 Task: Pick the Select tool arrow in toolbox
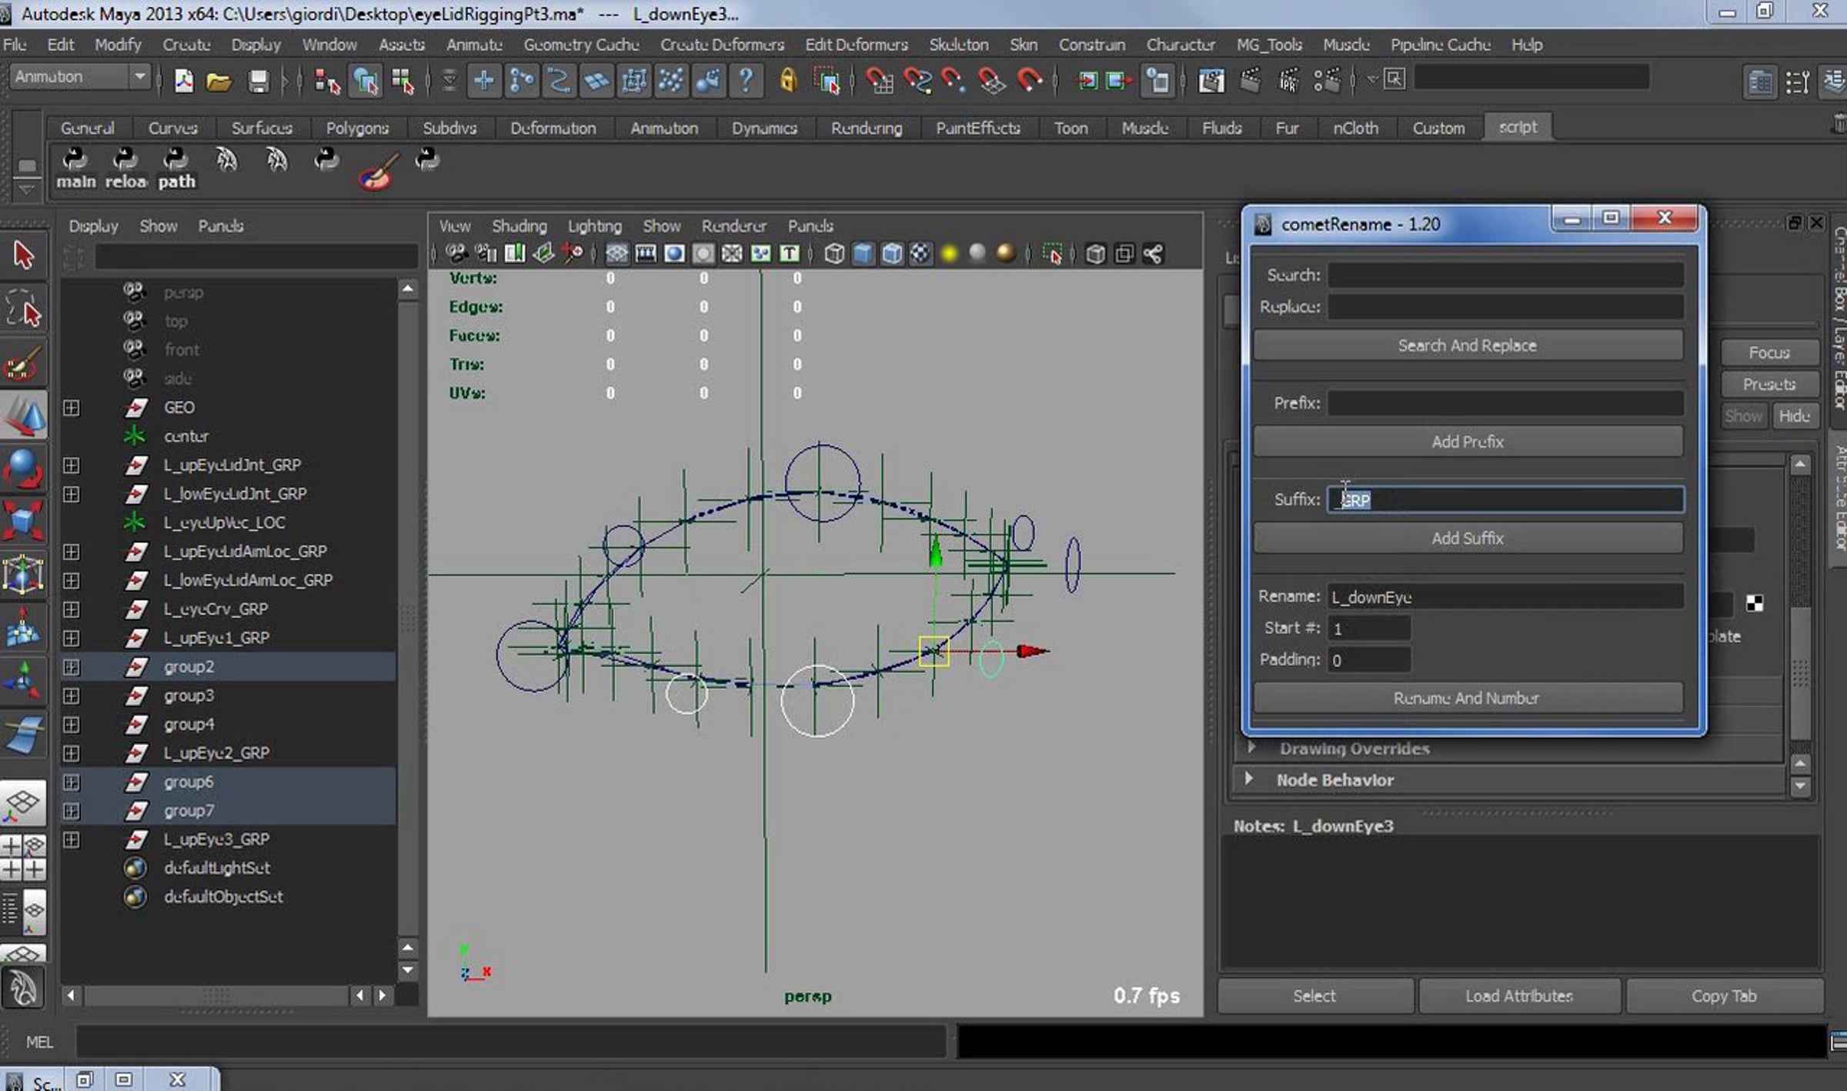(23, 255)
